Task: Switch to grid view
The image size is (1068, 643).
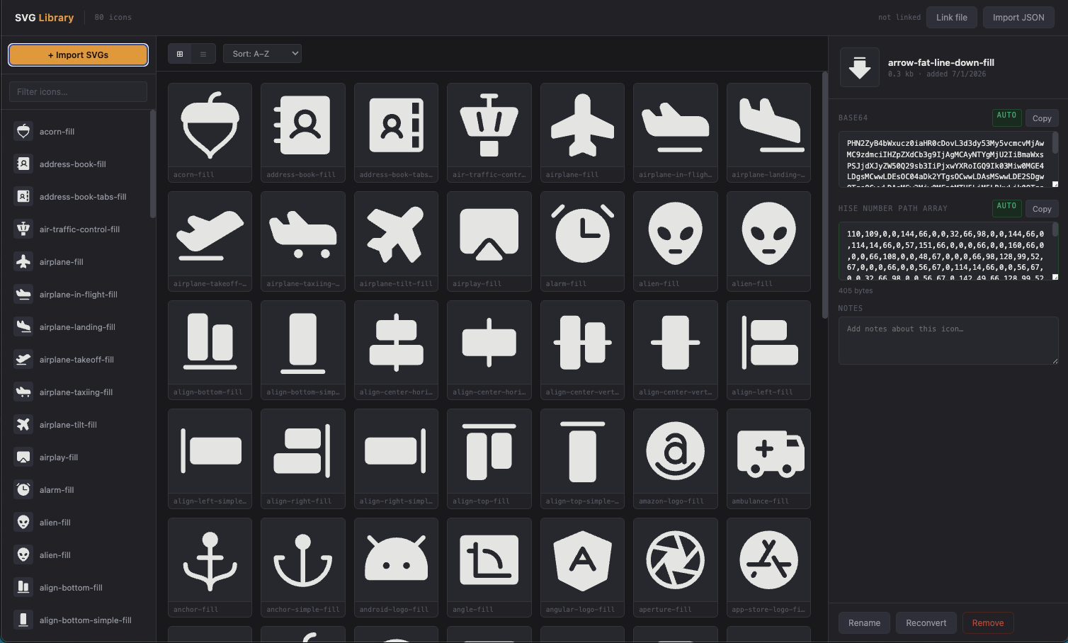Action: click(x=180, y=54)
